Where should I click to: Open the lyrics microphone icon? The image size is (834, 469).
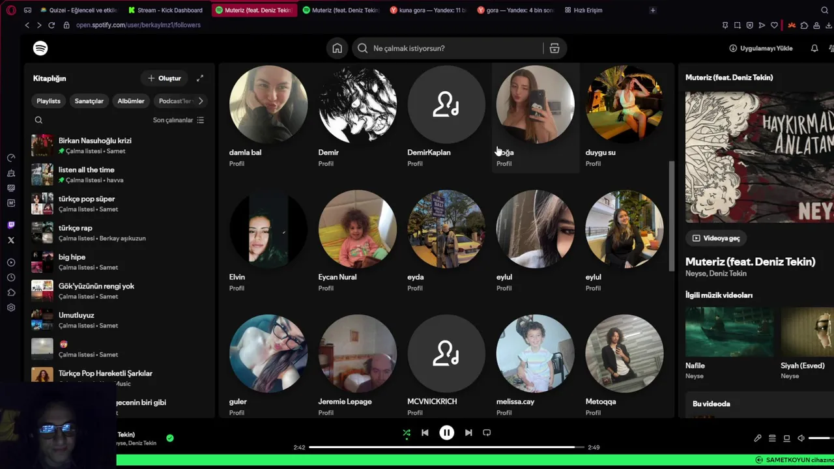758,438
